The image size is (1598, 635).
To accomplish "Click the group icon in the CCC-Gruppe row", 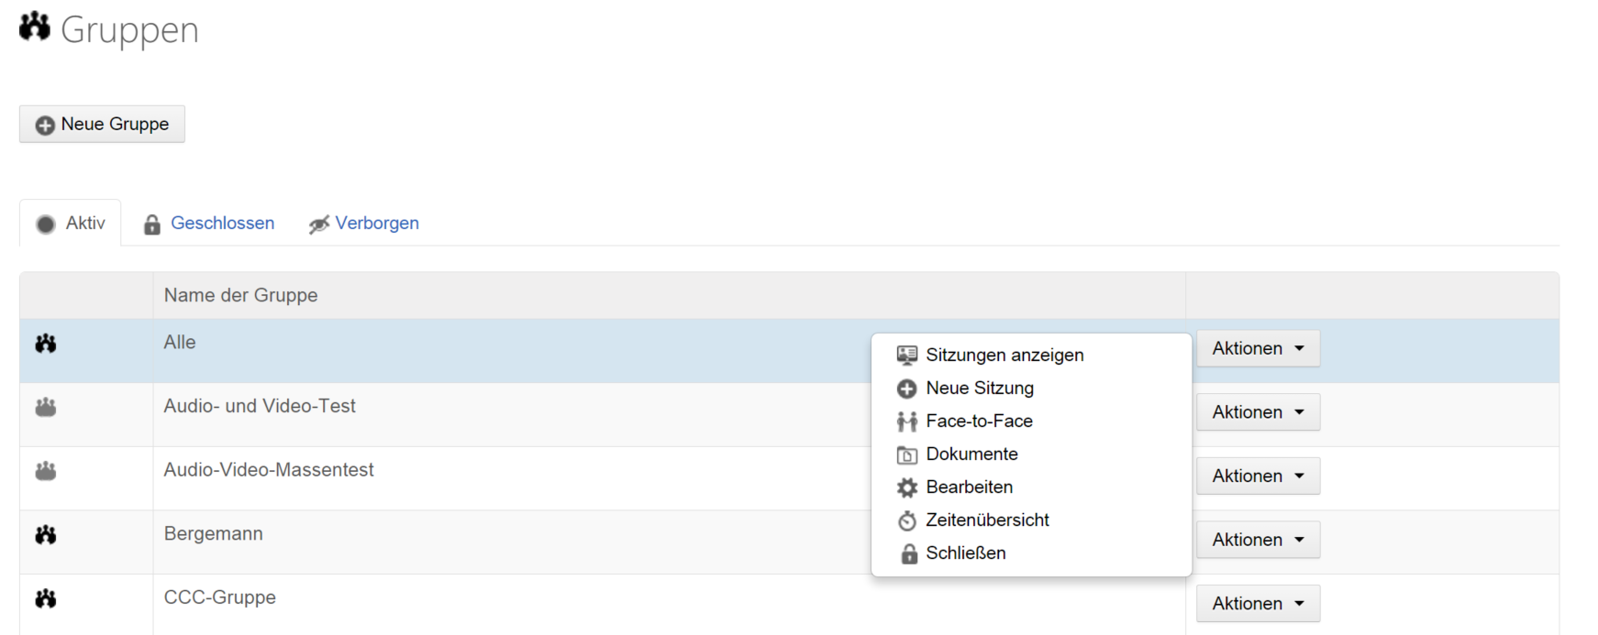I will (x=46, y=598).
